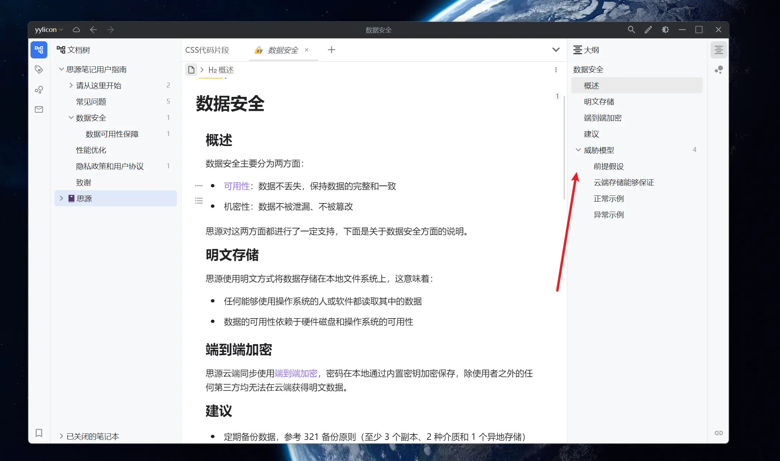The width and height of the screenshot is (780, 461).
Task: Open the bookmark panel icon
Action: 39,433
